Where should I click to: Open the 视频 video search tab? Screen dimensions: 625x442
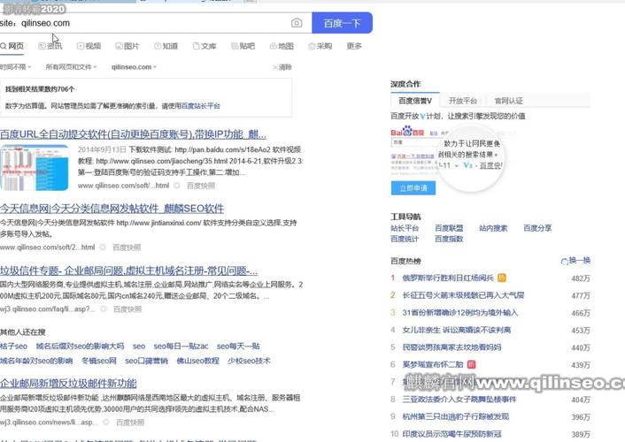coord(89,46)
